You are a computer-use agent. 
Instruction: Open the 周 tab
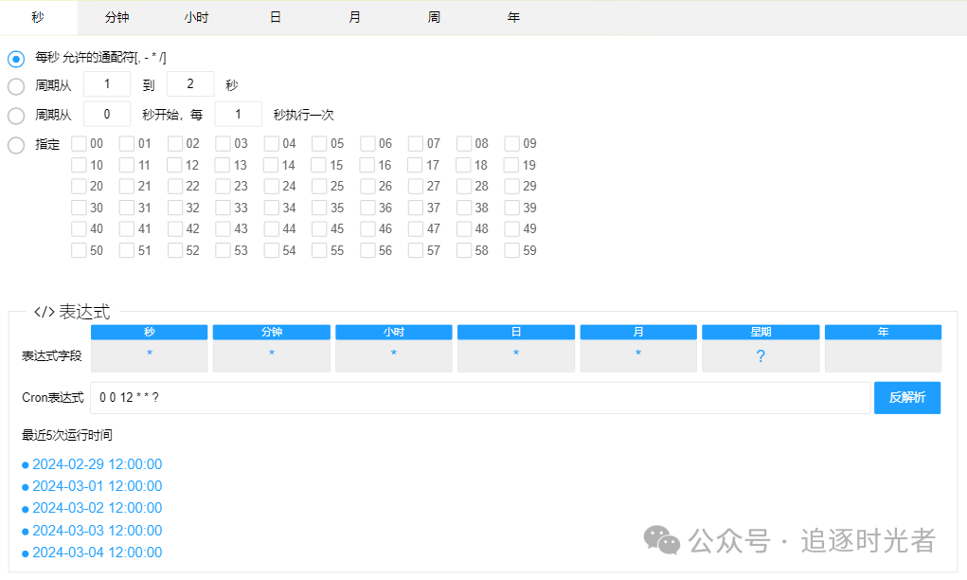tap(434, 16)
